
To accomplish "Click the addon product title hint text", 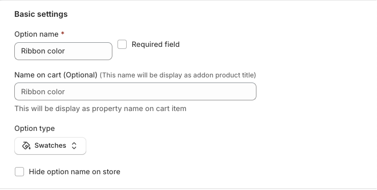I will 178,75.
